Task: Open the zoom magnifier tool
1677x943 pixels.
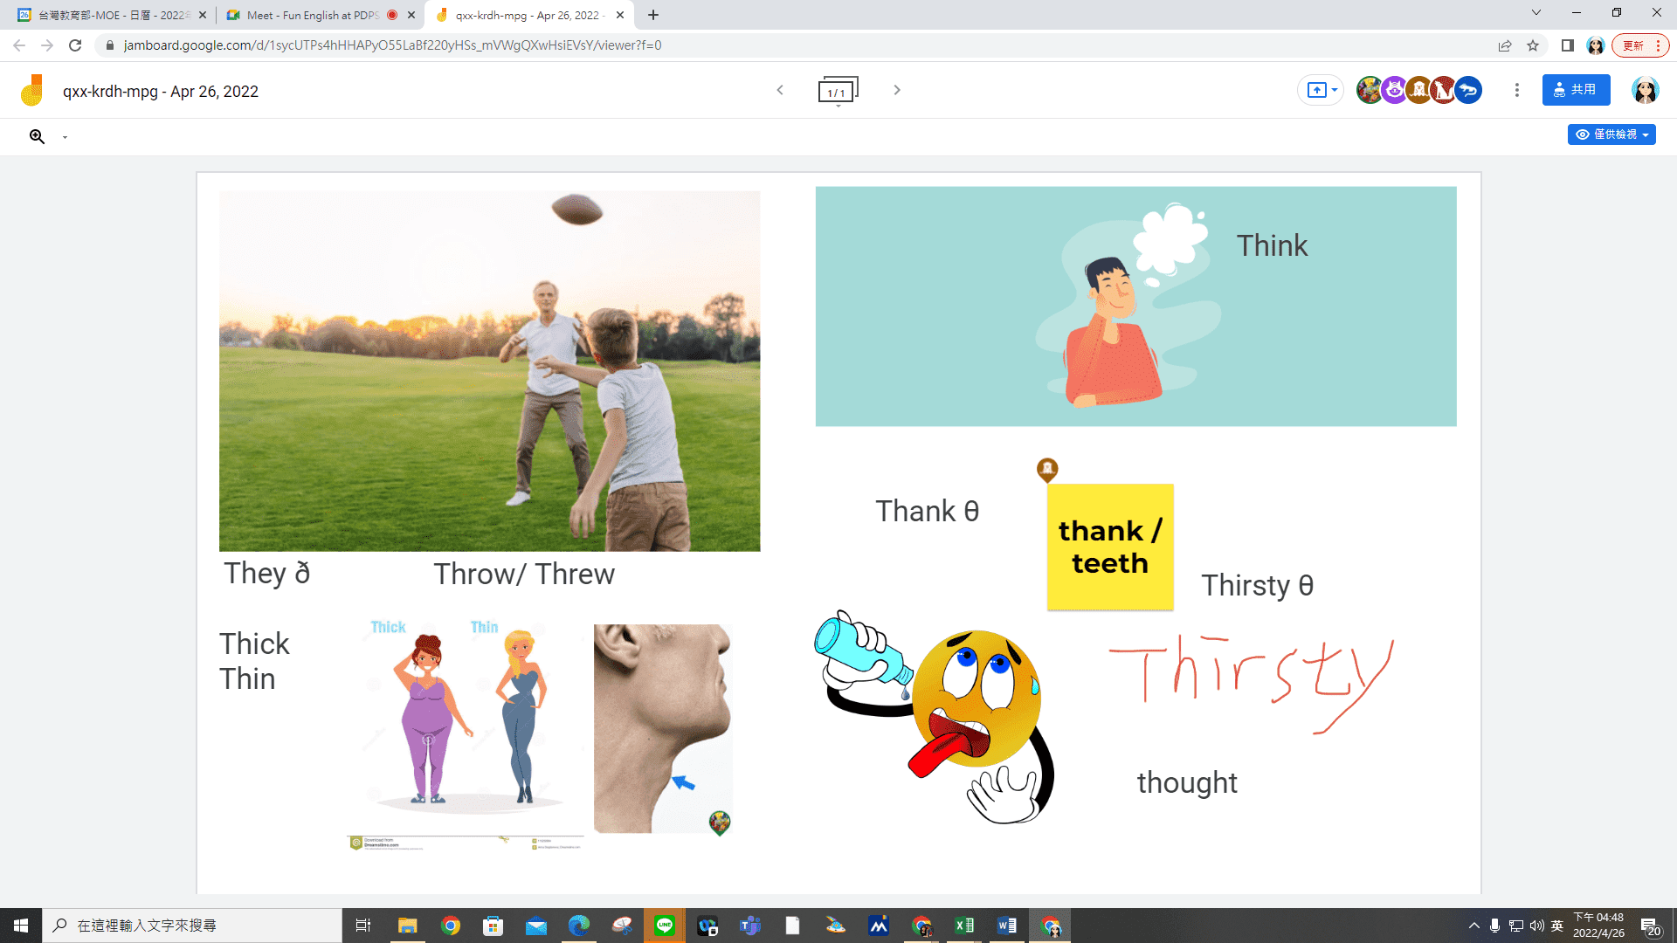Action: coord(37,136)
